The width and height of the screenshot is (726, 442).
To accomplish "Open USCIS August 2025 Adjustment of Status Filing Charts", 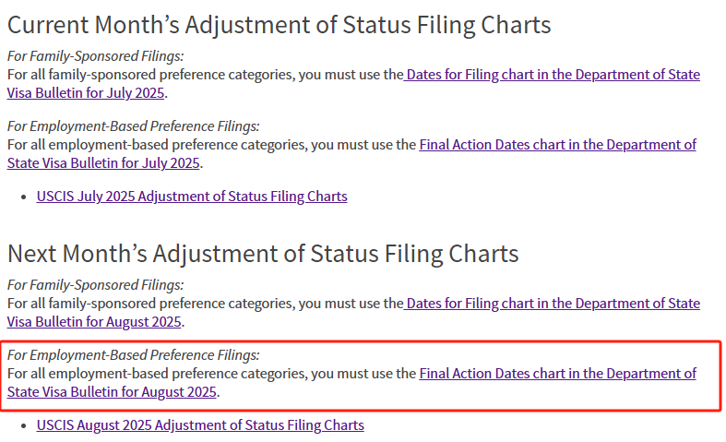I will tap(200, 425).
